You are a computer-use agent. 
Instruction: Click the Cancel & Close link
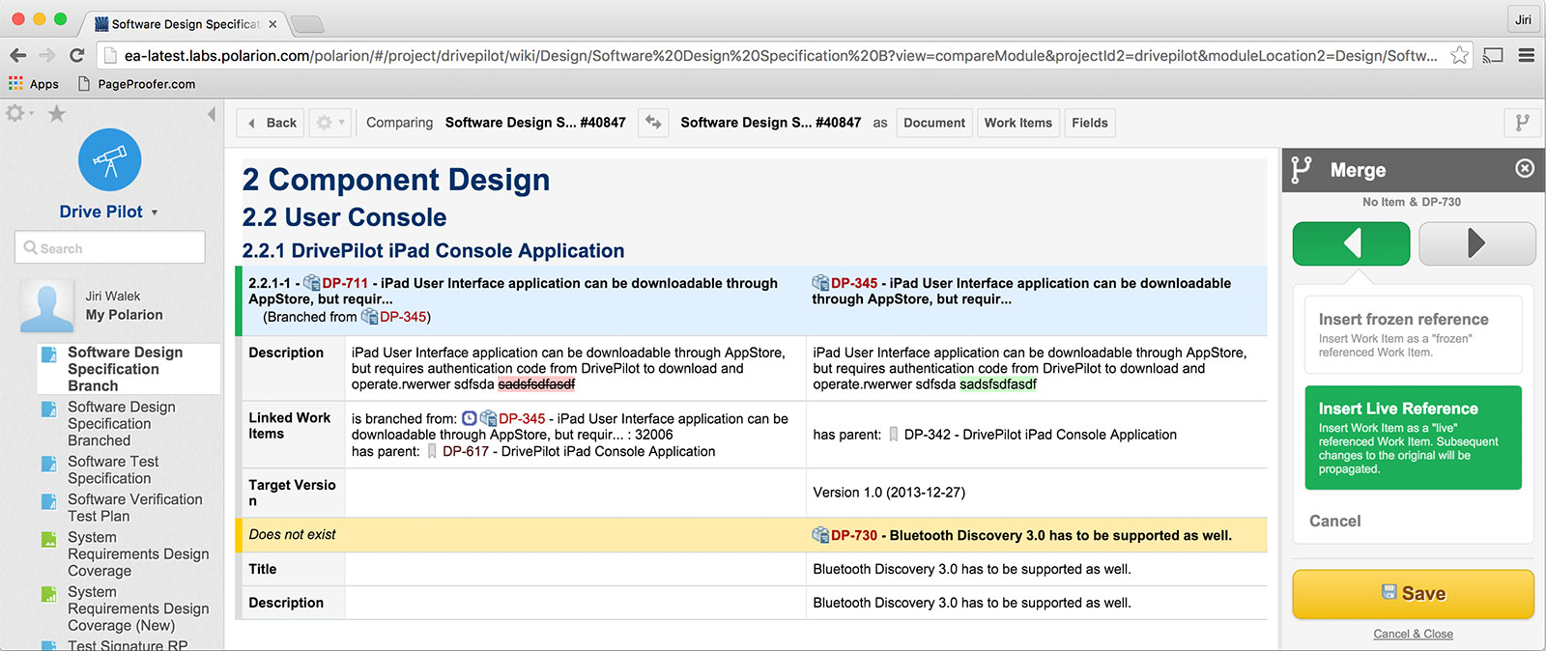click(1413, 634)
